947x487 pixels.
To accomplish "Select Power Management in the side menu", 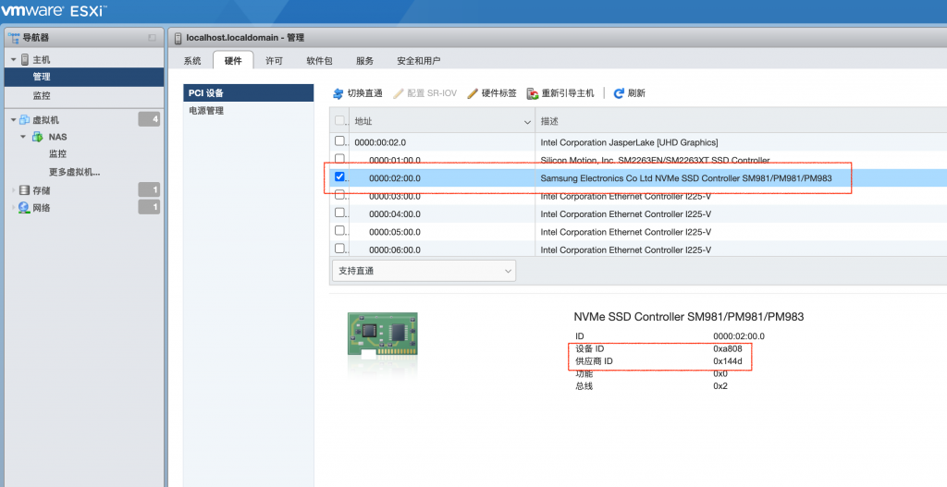I will pyautogui.click(x=248, y=111).
